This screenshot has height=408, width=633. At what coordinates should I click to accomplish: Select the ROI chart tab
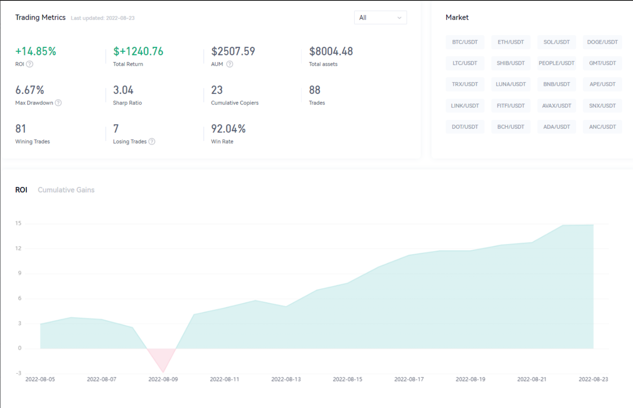tap(21, 190)
